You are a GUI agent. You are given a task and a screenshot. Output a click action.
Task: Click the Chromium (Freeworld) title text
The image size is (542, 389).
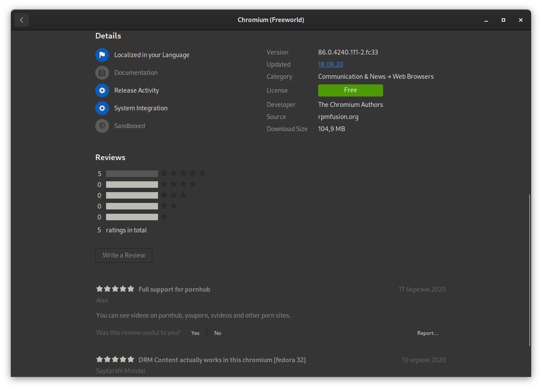tap(271, 20)
